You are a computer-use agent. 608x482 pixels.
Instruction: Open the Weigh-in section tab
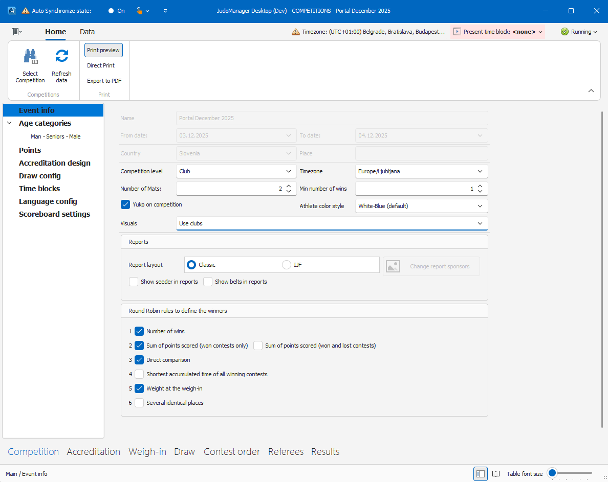pos(147,452)
